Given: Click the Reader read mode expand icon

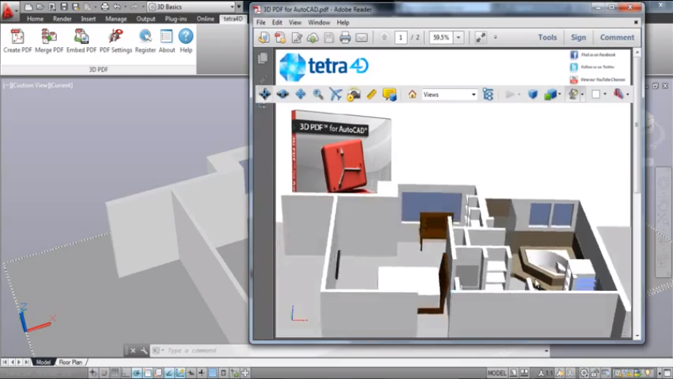Looking at the screenshot, I should coord(481,37).
